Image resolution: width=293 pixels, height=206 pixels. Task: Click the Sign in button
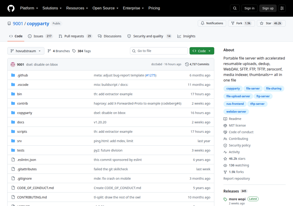(x=249, y=8)
